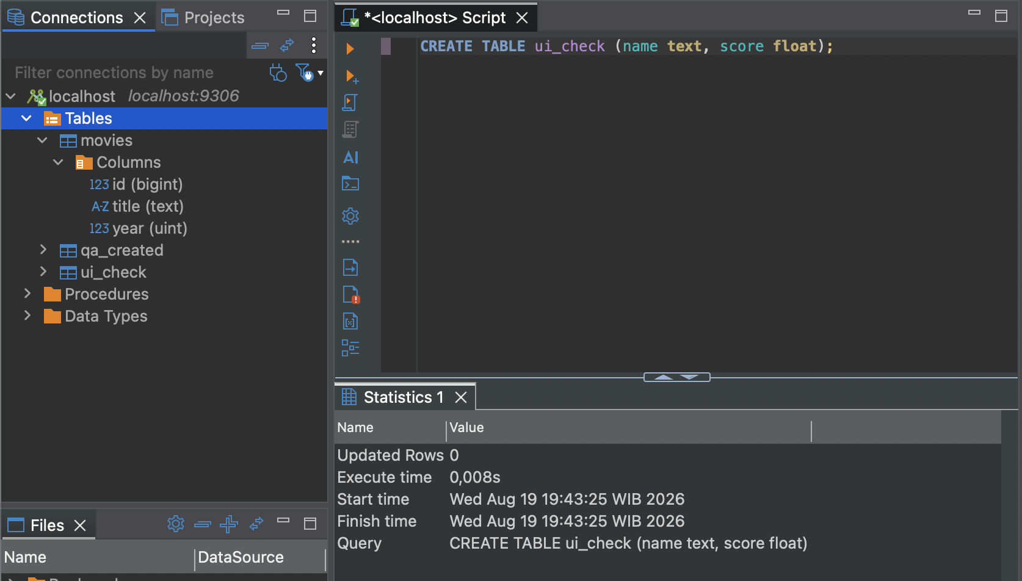
Task: Expand the Data Types folder
Action: [27, 316]
